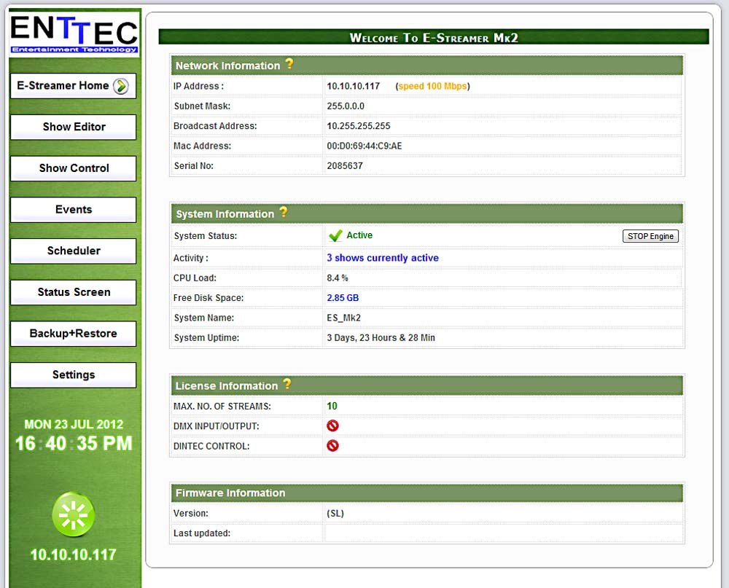729x588 pixels.
Task: Click the 'IP Address :' label
Action: tap(198, 87)
